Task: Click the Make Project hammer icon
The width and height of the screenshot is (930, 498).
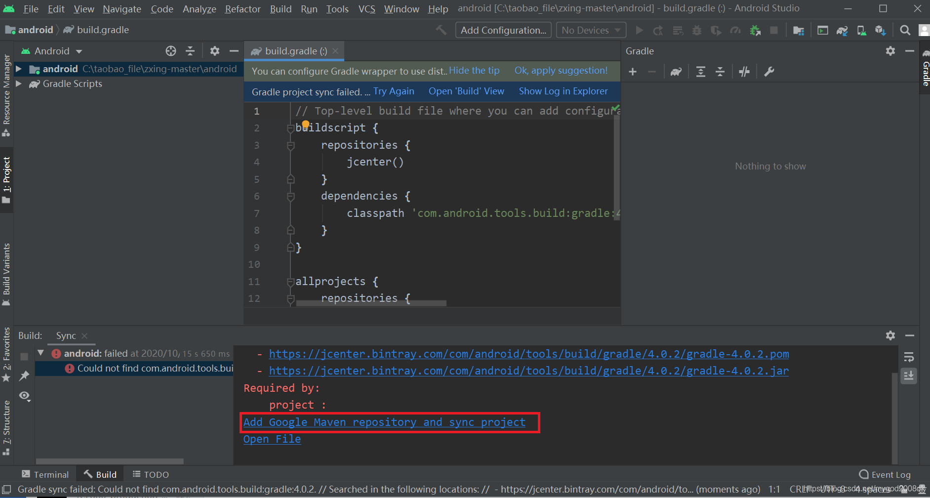Action: point(441,30)
